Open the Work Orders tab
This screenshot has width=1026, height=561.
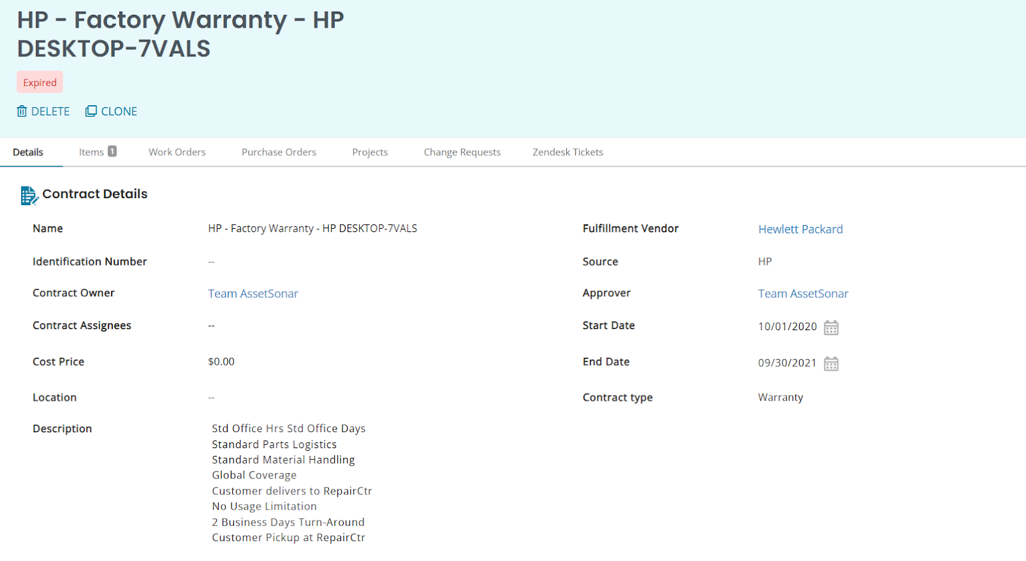click(177, 153)
